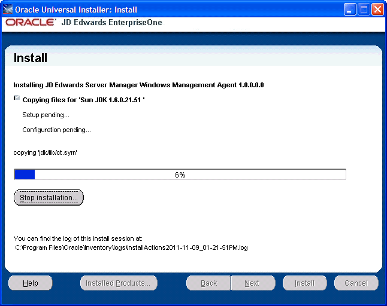Click 'You can find the log' message
Image resolution: width=387 pixels, height=306 pixels.
pyautogui.click(x=78, y=238)
